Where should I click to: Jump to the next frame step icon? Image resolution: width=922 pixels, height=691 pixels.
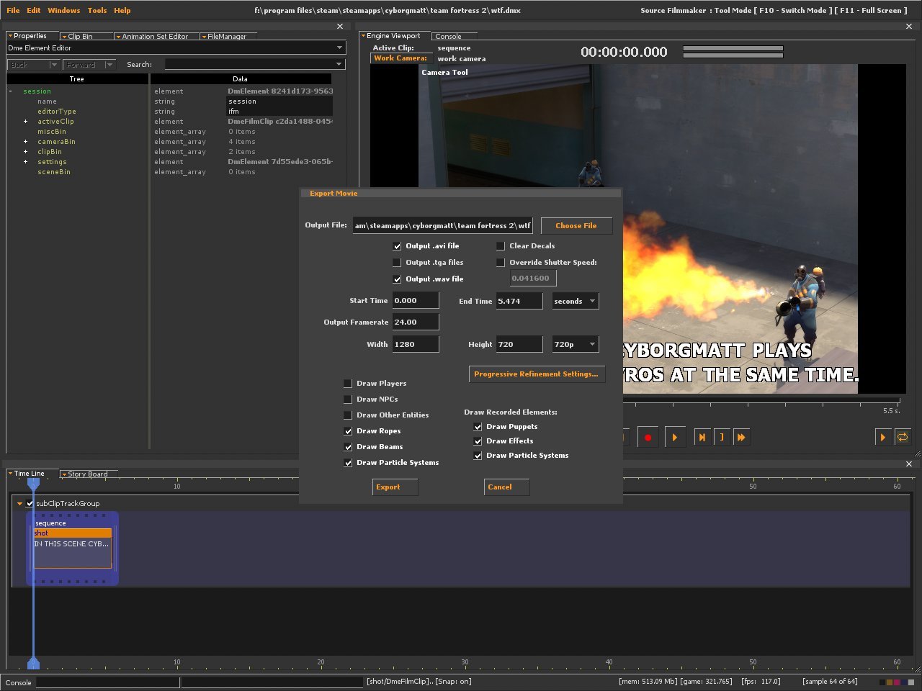[x=702, y=437]
